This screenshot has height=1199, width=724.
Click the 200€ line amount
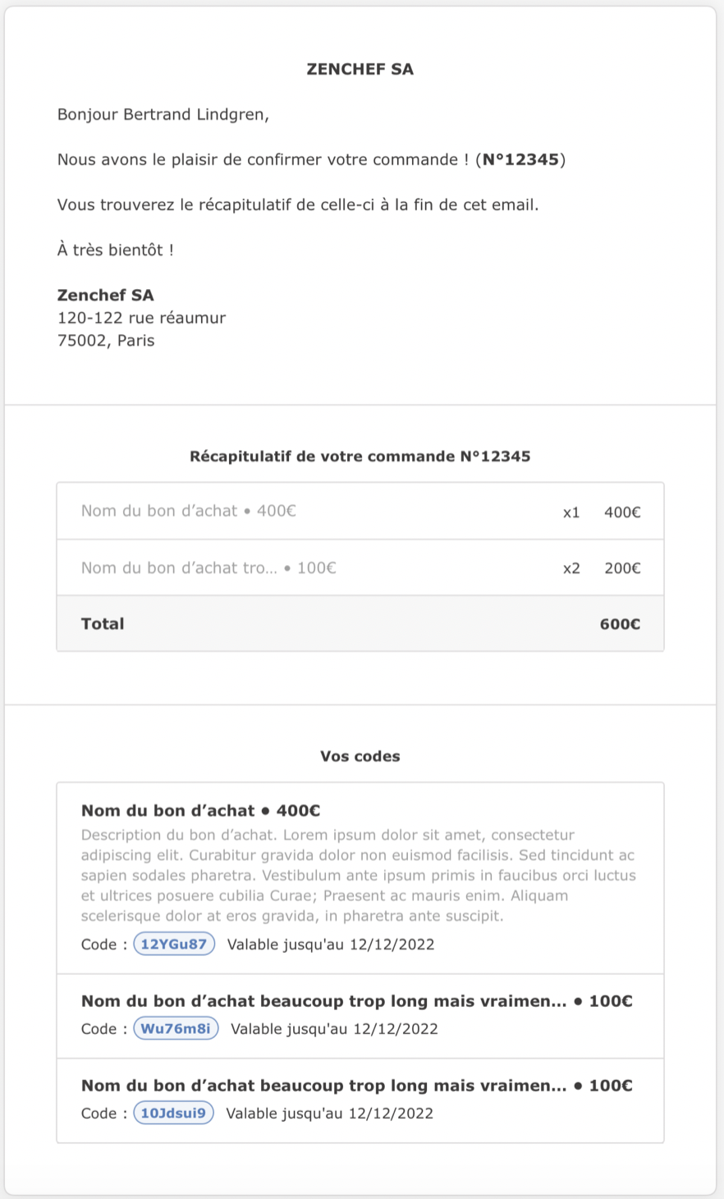click(622, 568)
